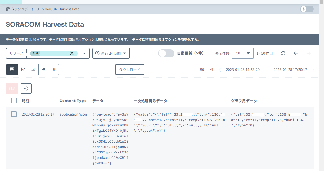Click the Content Type column header
324x171 pixels.
click(x=73, y=101)
